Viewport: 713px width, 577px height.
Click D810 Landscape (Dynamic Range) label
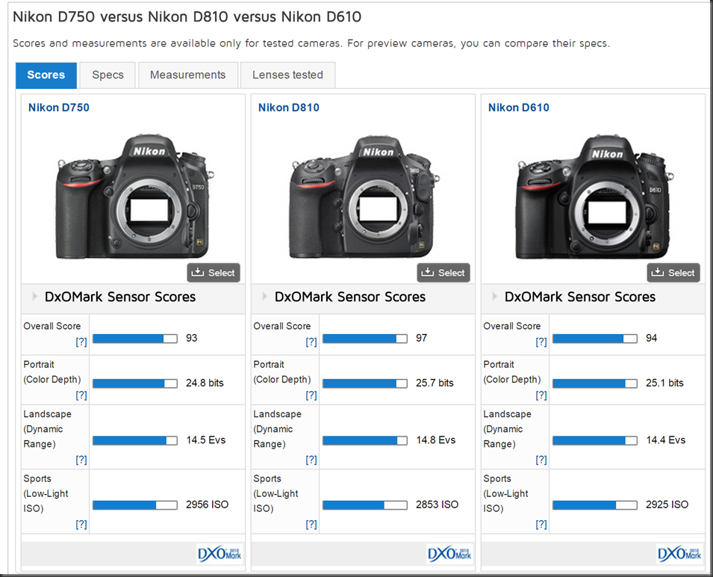point(278,429)
